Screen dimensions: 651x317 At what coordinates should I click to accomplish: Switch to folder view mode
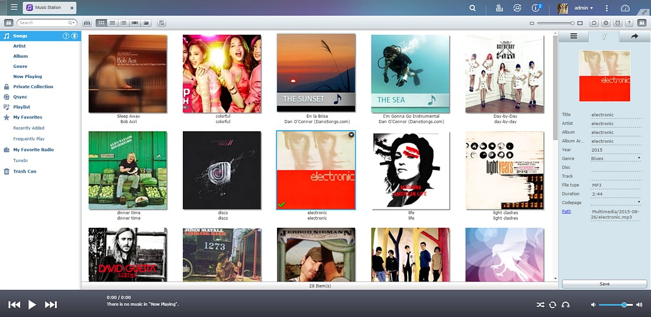point(146,23)
